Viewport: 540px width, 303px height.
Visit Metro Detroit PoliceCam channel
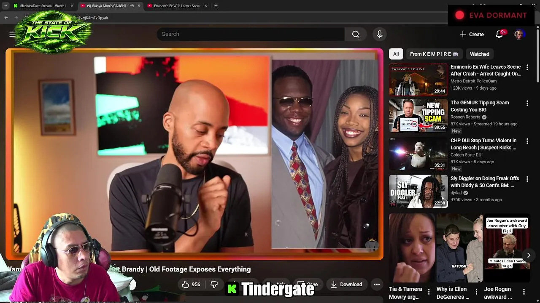tap(473, 81)
